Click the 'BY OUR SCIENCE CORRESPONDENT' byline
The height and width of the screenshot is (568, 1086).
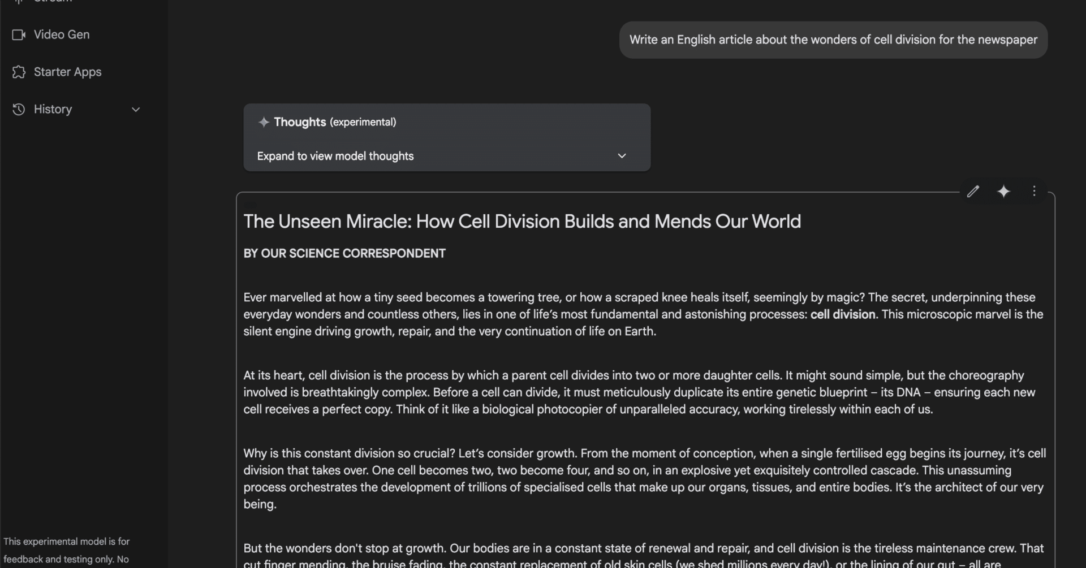click(344, 254)
